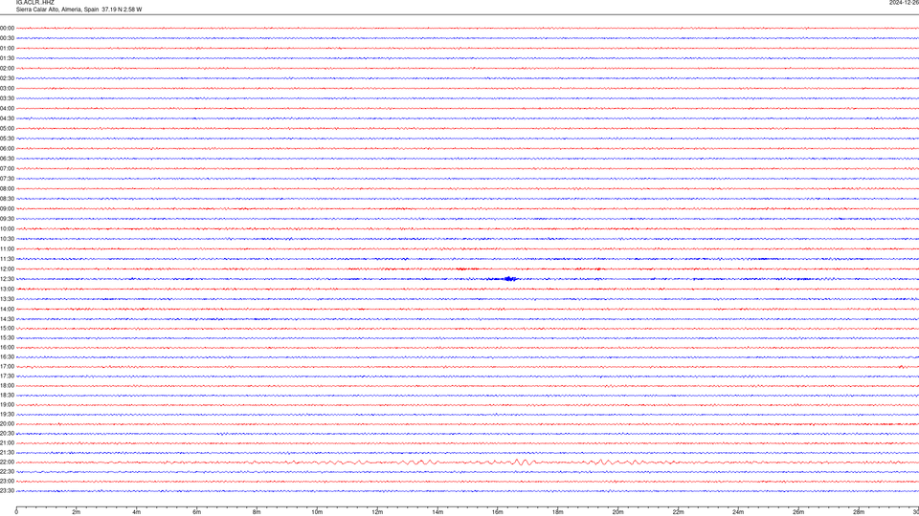
Task: Select the 19:00 trace time label
Action: coord(7,405)
